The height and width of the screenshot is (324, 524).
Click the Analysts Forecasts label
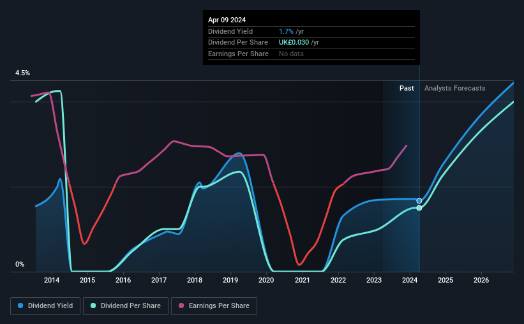(x=455, y=88)
